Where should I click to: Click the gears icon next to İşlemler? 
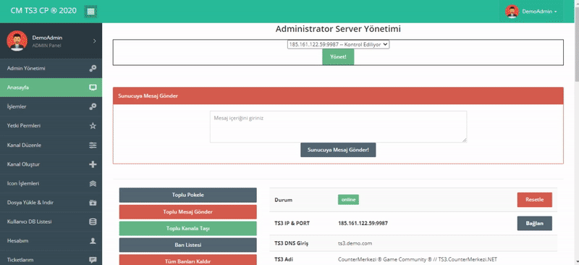(93, 106)
